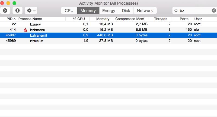
Task: Sort by Threads column header
Action: [x=161, y=19]
